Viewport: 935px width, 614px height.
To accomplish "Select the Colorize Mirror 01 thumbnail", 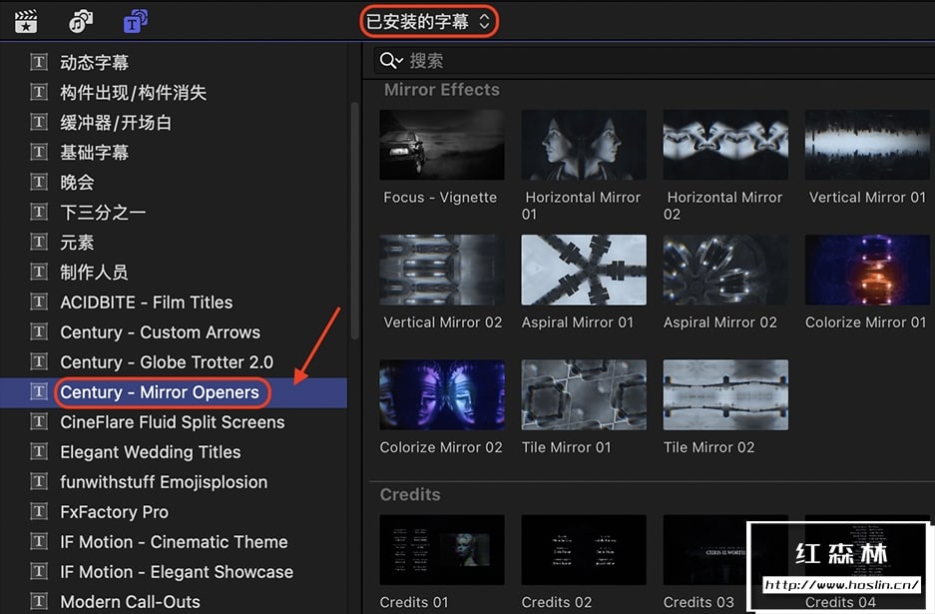I will point(867,270).
